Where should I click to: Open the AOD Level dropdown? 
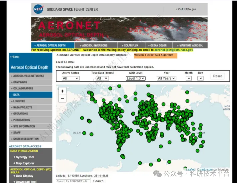coord(136,78)
